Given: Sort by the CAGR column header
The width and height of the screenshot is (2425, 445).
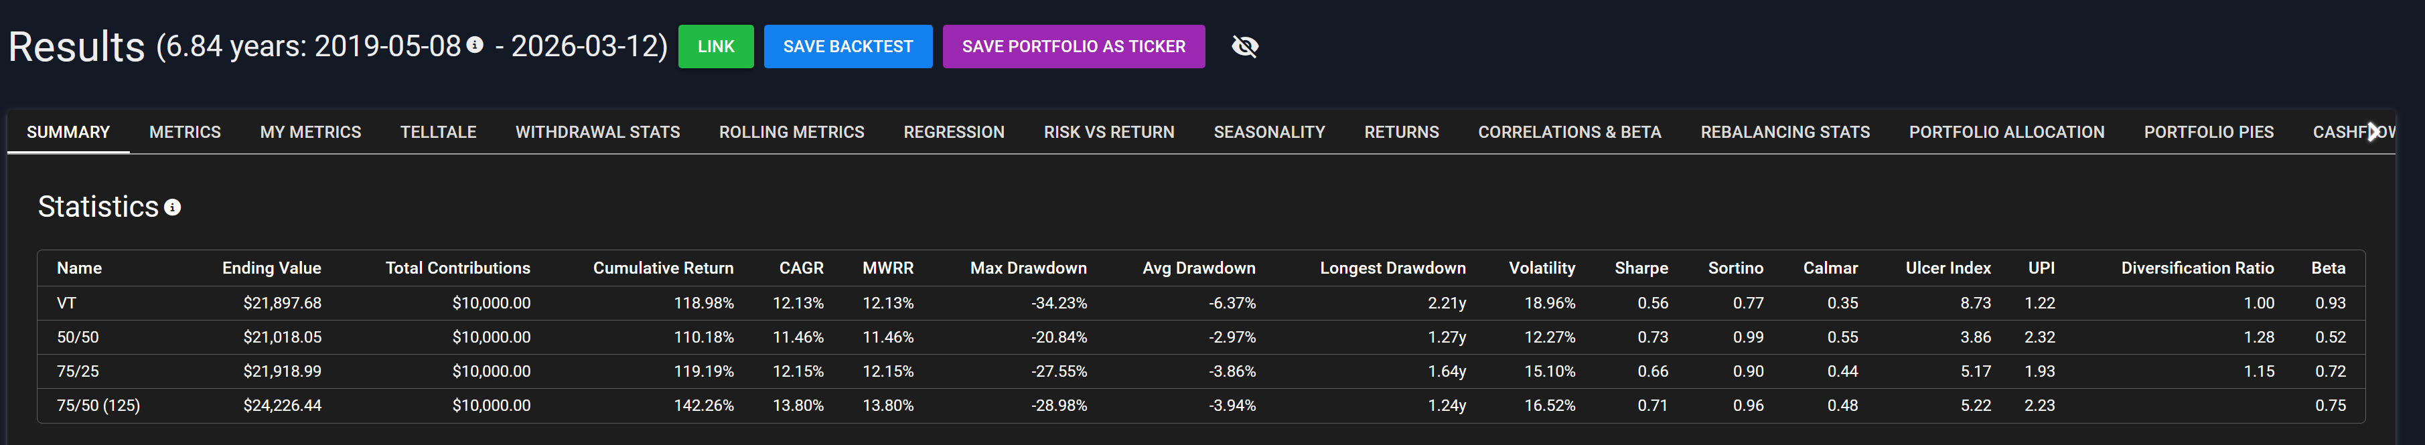Looking at the screenshot, I should [801, 268].
